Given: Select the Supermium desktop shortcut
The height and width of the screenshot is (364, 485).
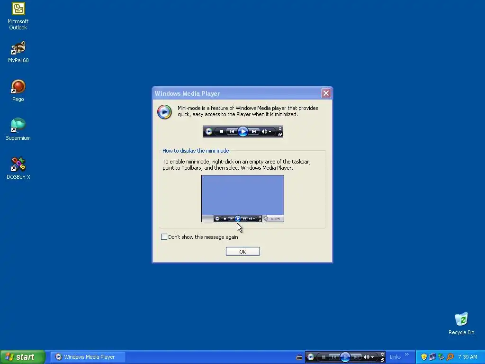Looking at the screenshot, I should click(x=18, y=129).
